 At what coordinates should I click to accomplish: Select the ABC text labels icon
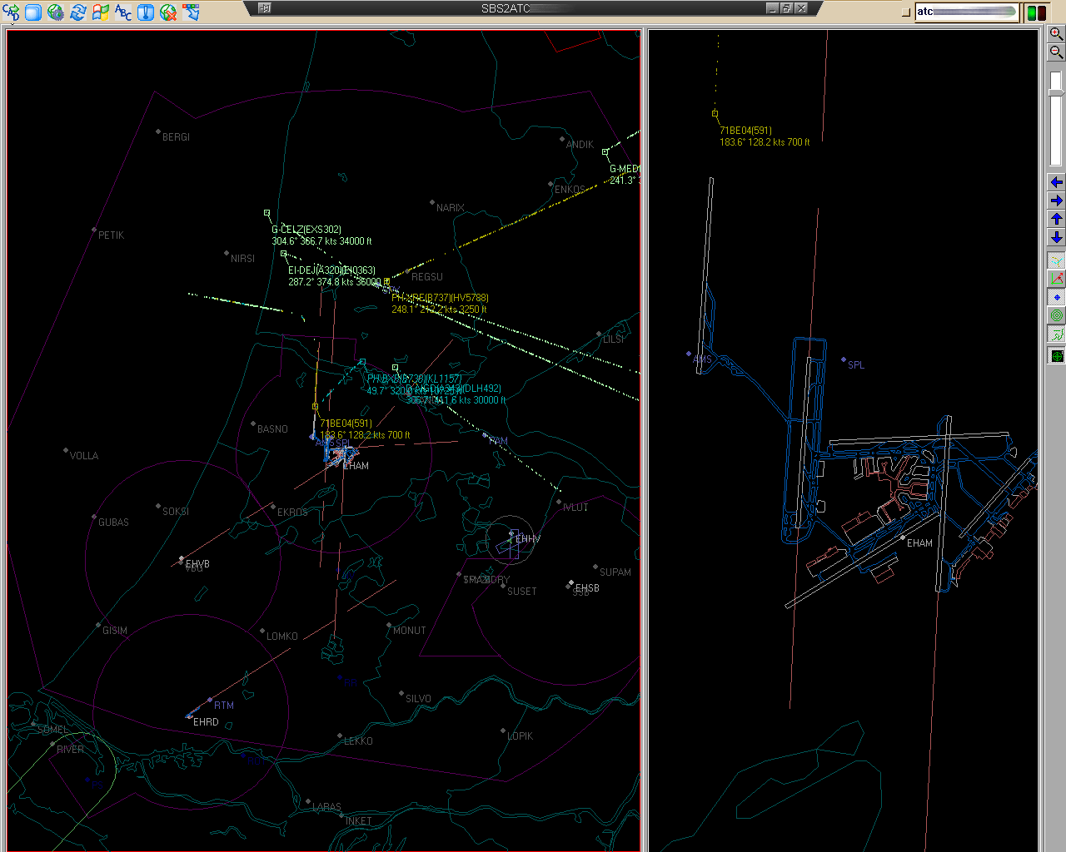pyautogui.click(x=123, y=12)
